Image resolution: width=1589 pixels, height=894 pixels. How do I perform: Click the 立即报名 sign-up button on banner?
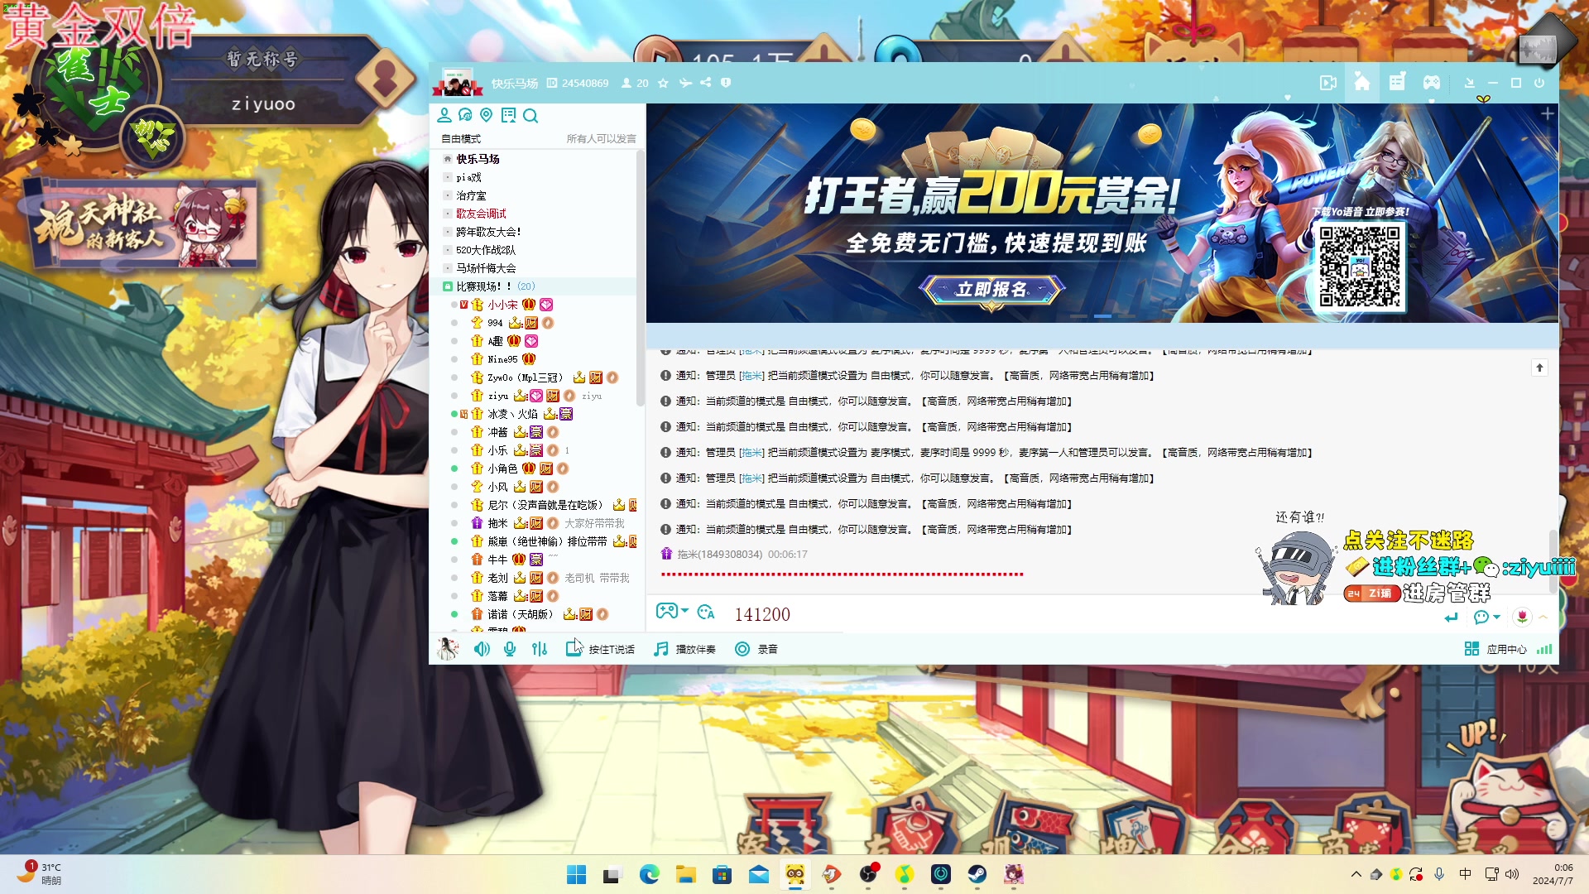coord(991,290)
